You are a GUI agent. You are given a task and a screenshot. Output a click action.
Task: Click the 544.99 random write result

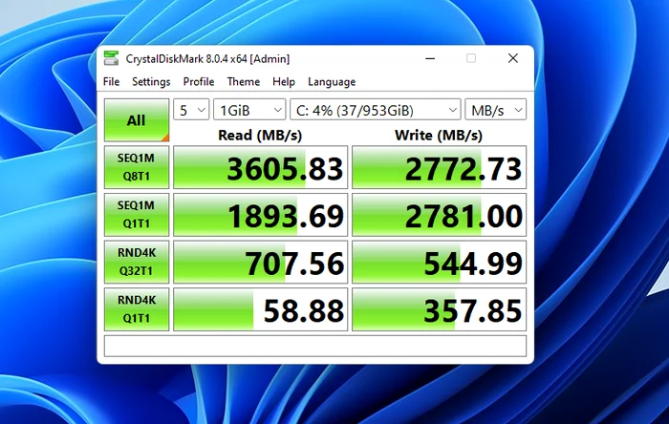click(x=439, y=262)
